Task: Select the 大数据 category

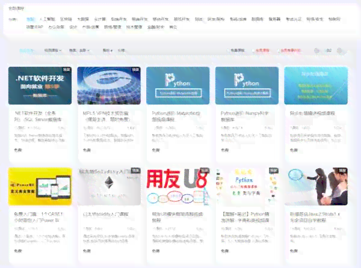Action: [x=83, y=19]
